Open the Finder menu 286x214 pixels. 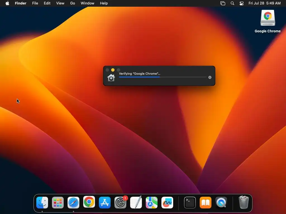(x=21, y=3)
